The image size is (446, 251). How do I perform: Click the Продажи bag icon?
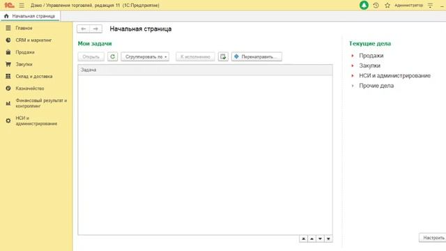pos(8,52)
